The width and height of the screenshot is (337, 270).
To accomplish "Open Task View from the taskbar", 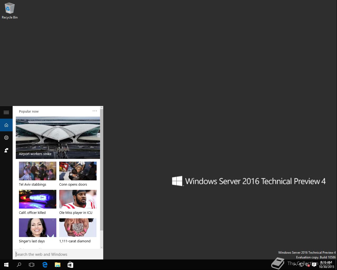I will tap(32, 265).
